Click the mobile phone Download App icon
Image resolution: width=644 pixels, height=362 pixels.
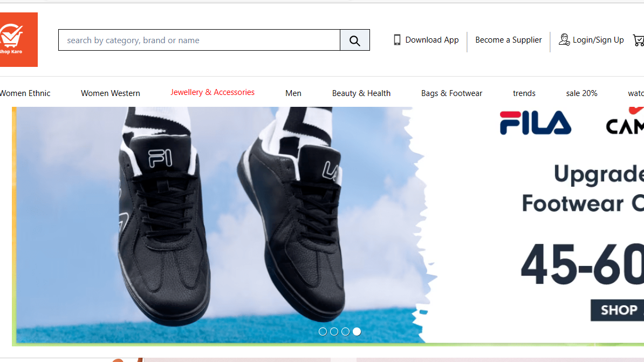(397, 40)
